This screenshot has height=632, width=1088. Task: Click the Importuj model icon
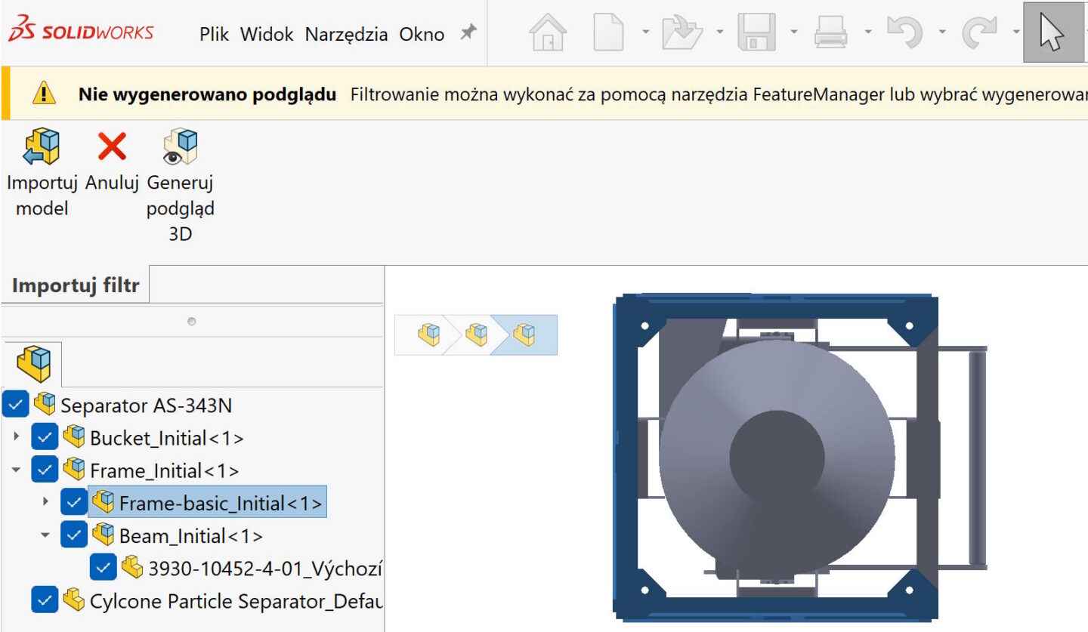point(42,146)
